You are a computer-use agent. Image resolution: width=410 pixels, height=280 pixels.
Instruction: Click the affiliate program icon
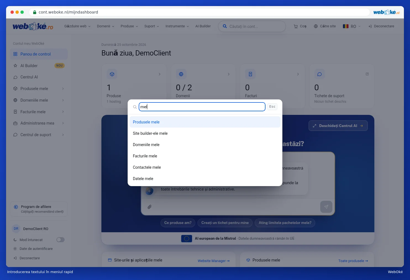pos(16,207)
